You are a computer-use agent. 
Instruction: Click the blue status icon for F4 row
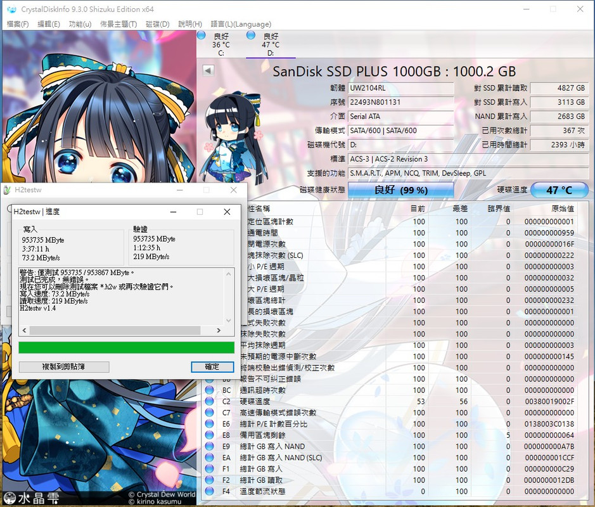(x=209, y=491)
